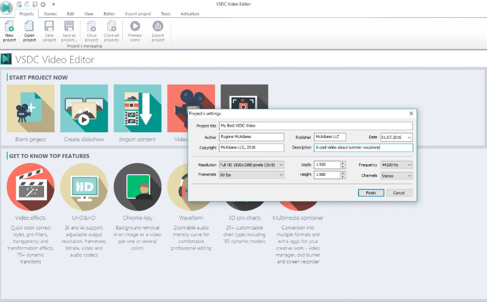Viewport: 487px width, 302px height.
Task: Click the Close project ribbon icon
Action: [x=92, y=26]
